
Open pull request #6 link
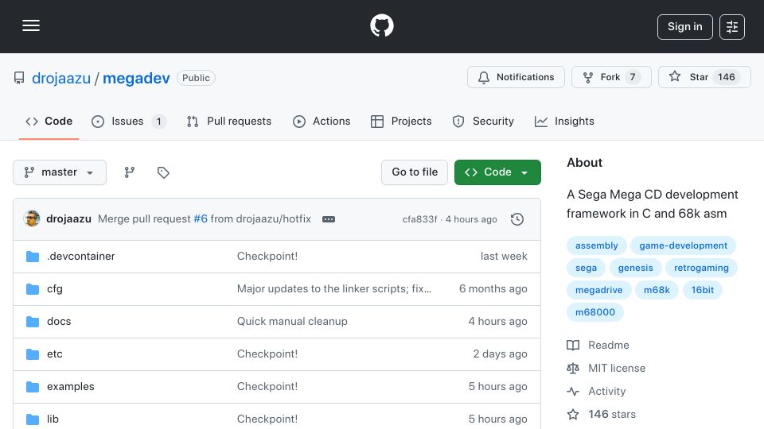[x=201, y=219]
